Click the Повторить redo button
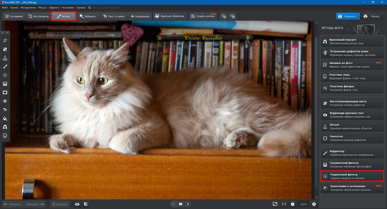The width and height of the screenshot is (387, 209). tap(35, 204)
